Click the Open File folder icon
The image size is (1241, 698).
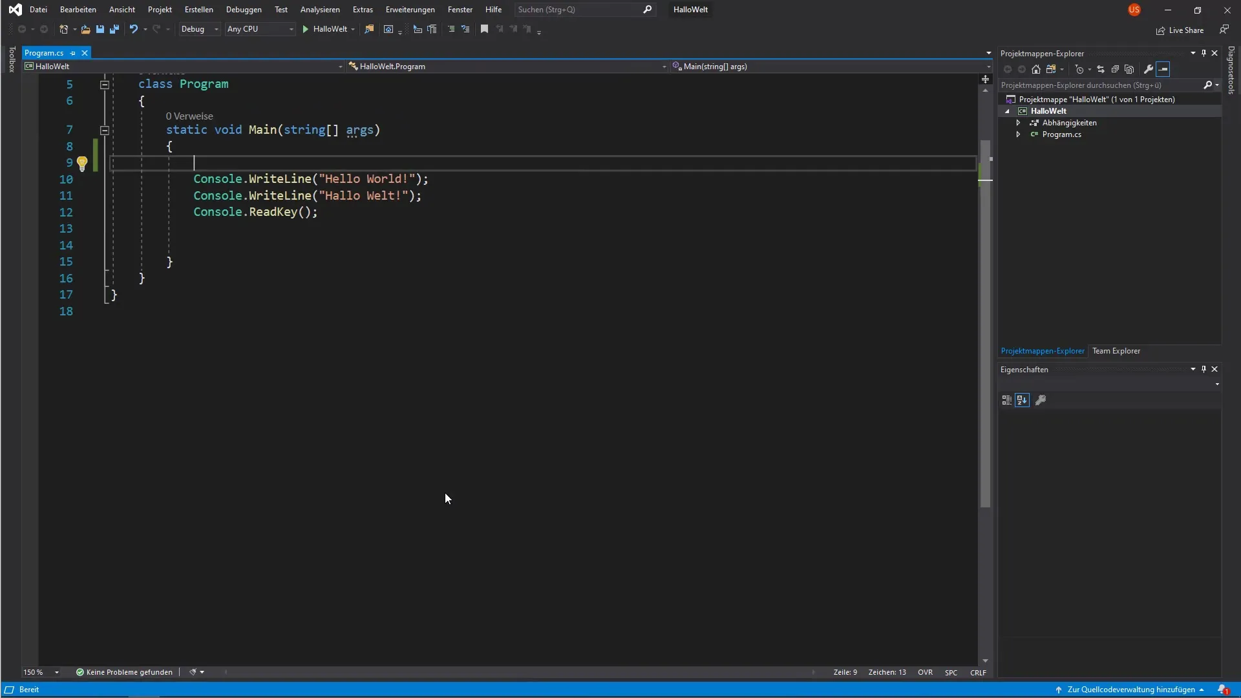coord(85,29)
